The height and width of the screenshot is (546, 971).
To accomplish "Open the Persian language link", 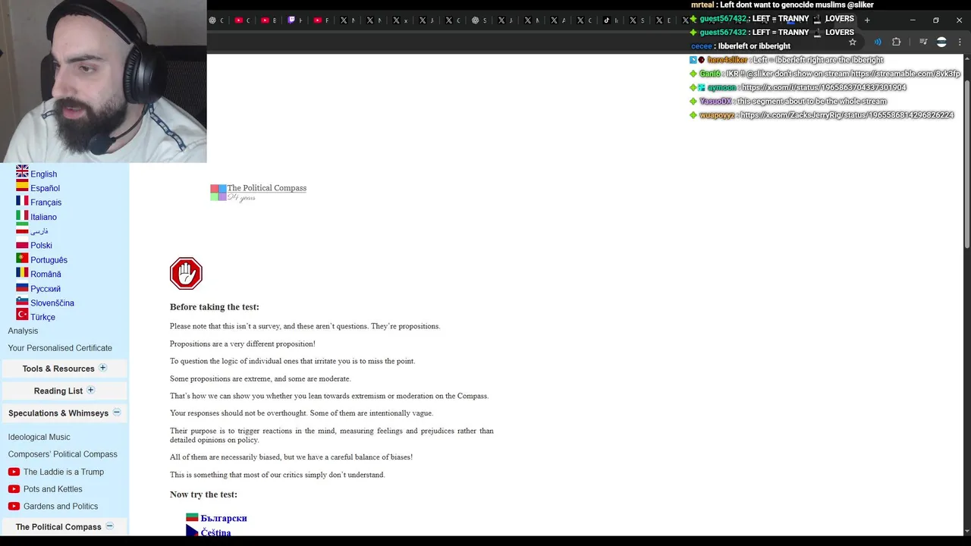I will tap(39, 231).
